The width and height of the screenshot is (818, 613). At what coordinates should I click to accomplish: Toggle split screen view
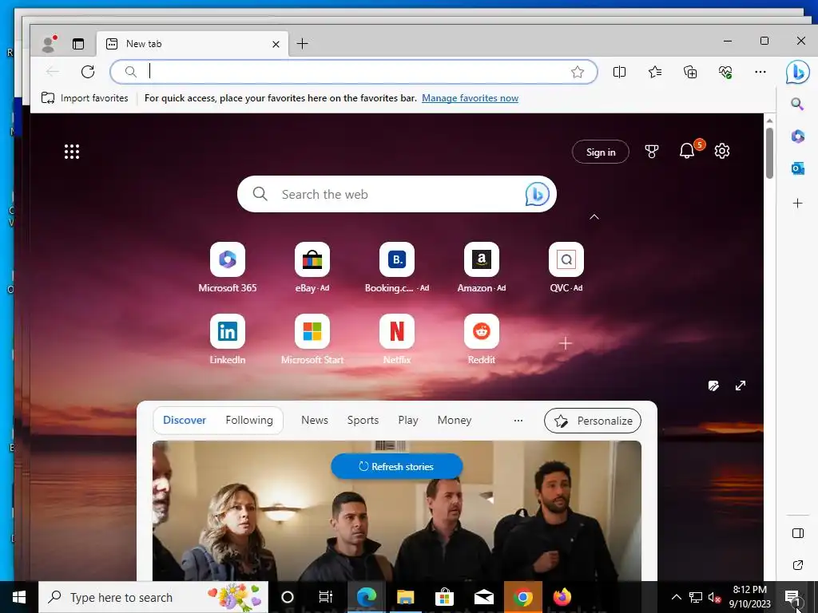(x=619, y=72)
